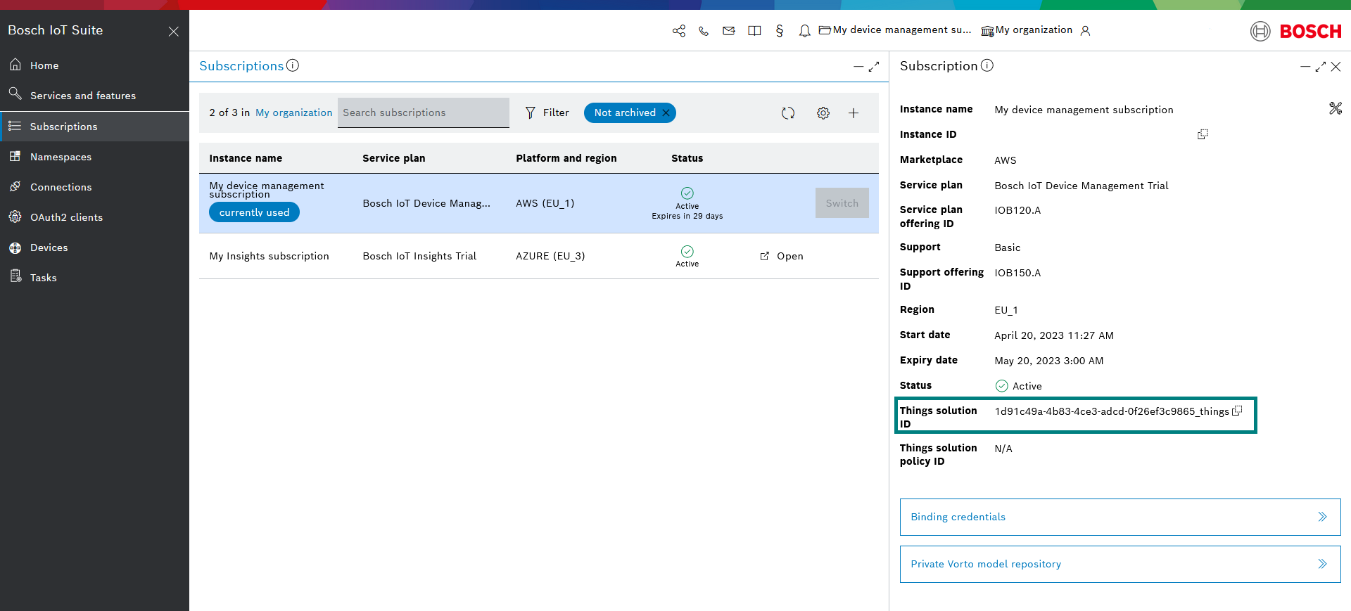Sort by Platform and region column
The image size is (1351, 611).
(566, 158)
